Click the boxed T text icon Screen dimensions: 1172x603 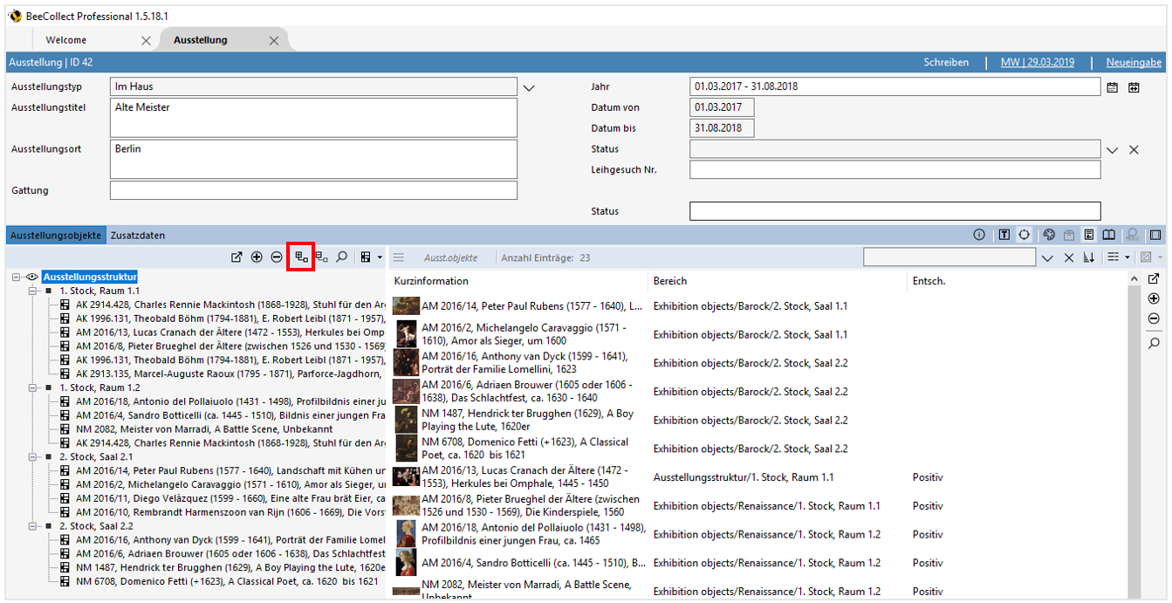coord(1004,234)
